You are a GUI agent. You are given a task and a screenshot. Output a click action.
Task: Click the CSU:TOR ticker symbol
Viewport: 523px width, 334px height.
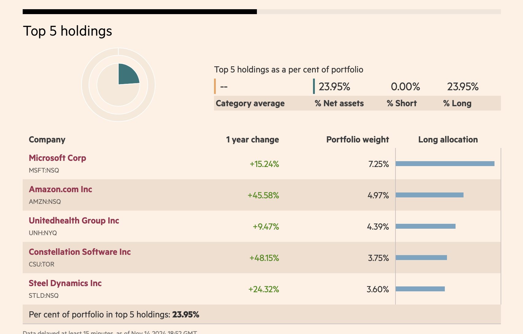coord(41,264)
